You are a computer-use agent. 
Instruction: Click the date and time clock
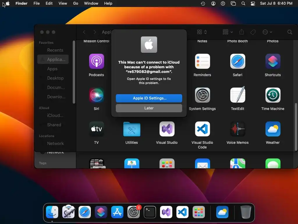coord(276,3)
